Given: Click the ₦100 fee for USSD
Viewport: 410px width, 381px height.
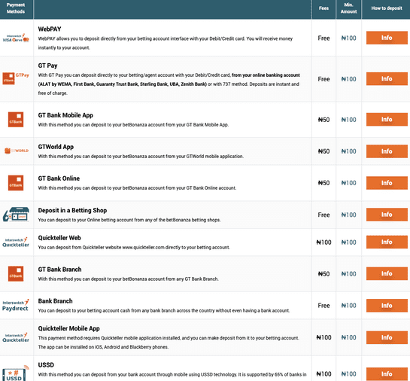Looking at the screenshot, I should [323, 374].
